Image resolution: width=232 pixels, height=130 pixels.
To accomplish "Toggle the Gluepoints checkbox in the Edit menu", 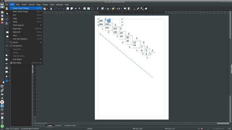I will pyautogui.click(x=11, y=46).
